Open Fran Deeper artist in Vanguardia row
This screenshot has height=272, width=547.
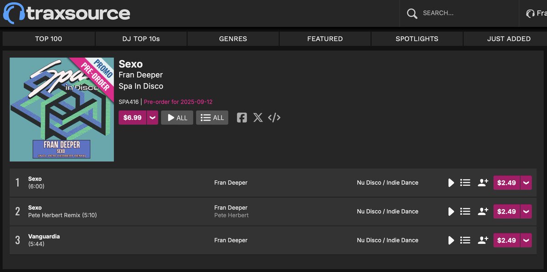tap(231, 240)
